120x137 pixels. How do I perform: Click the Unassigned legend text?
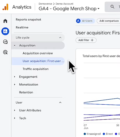[94, 134]
